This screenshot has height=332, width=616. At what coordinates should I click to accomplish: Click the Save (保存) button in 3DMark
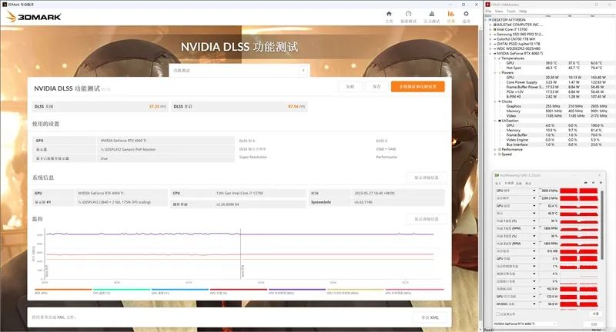(x=377, y=87)
